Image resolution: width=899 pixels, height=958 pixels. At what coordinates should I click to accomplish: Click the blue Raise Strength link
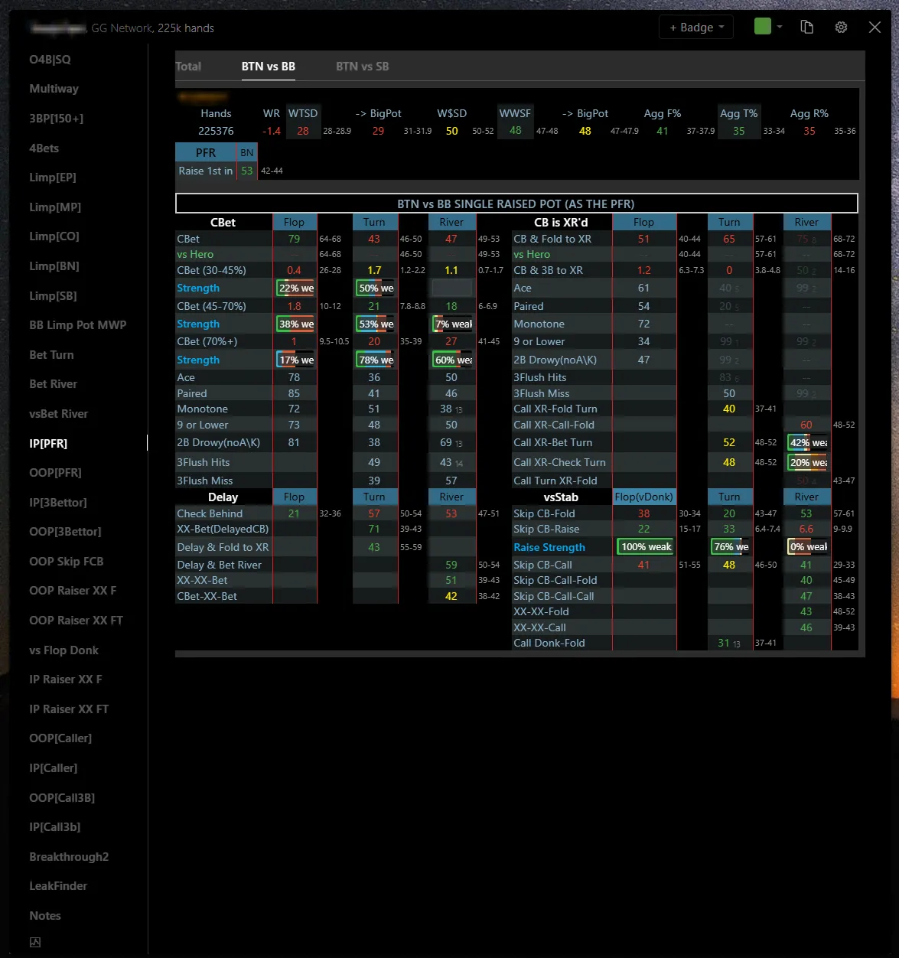[549, 547]
